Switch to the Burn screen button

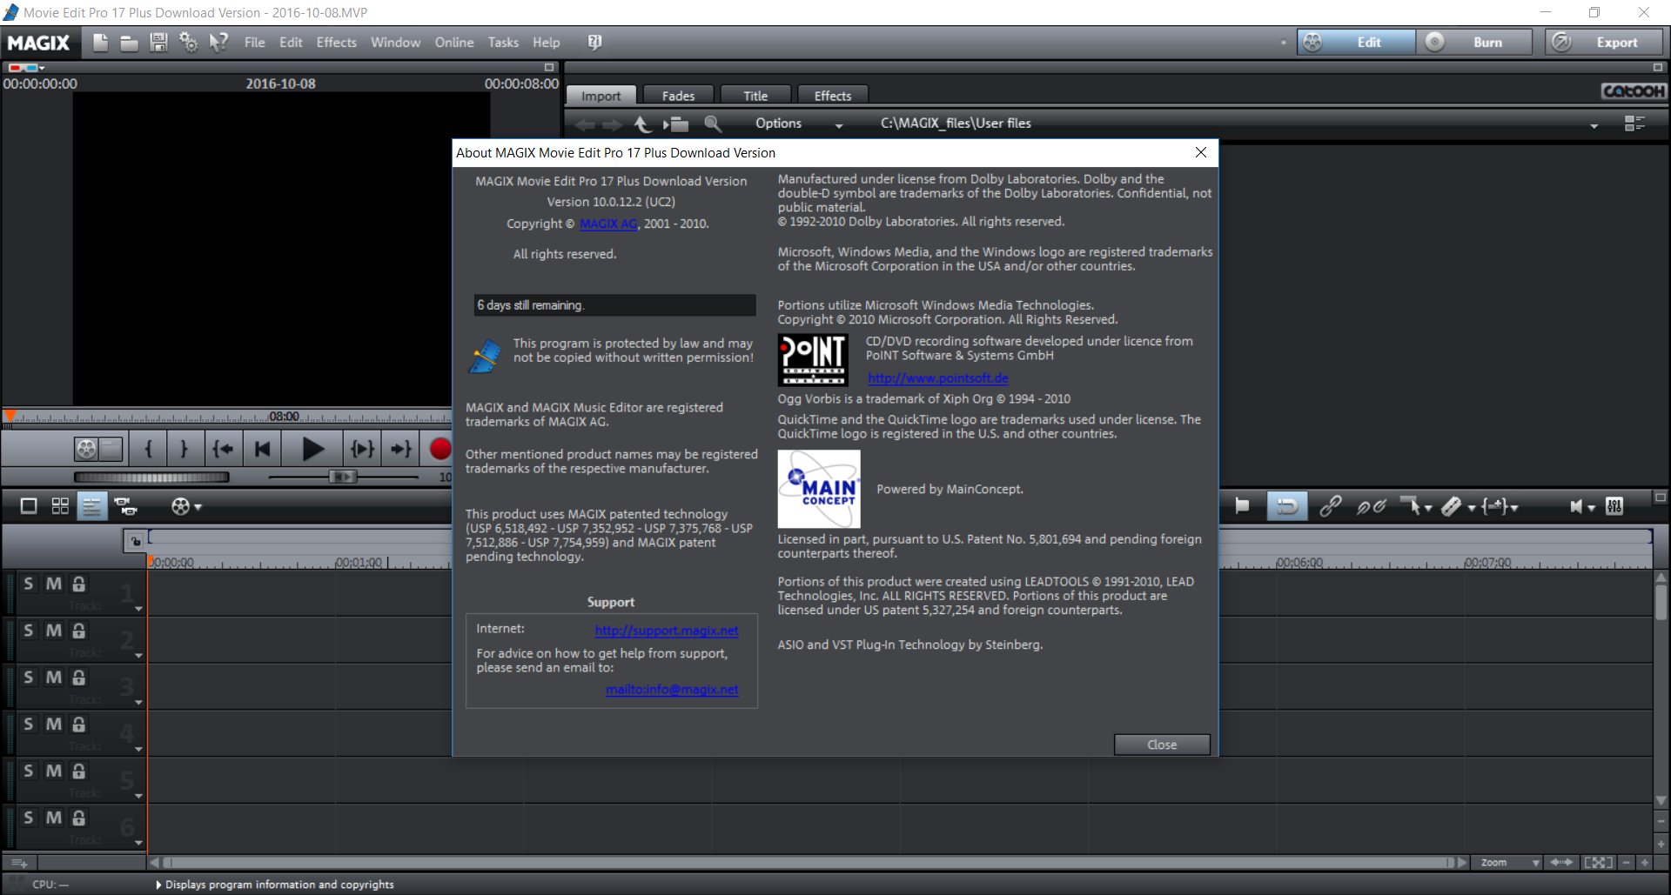click(1474, 43)
